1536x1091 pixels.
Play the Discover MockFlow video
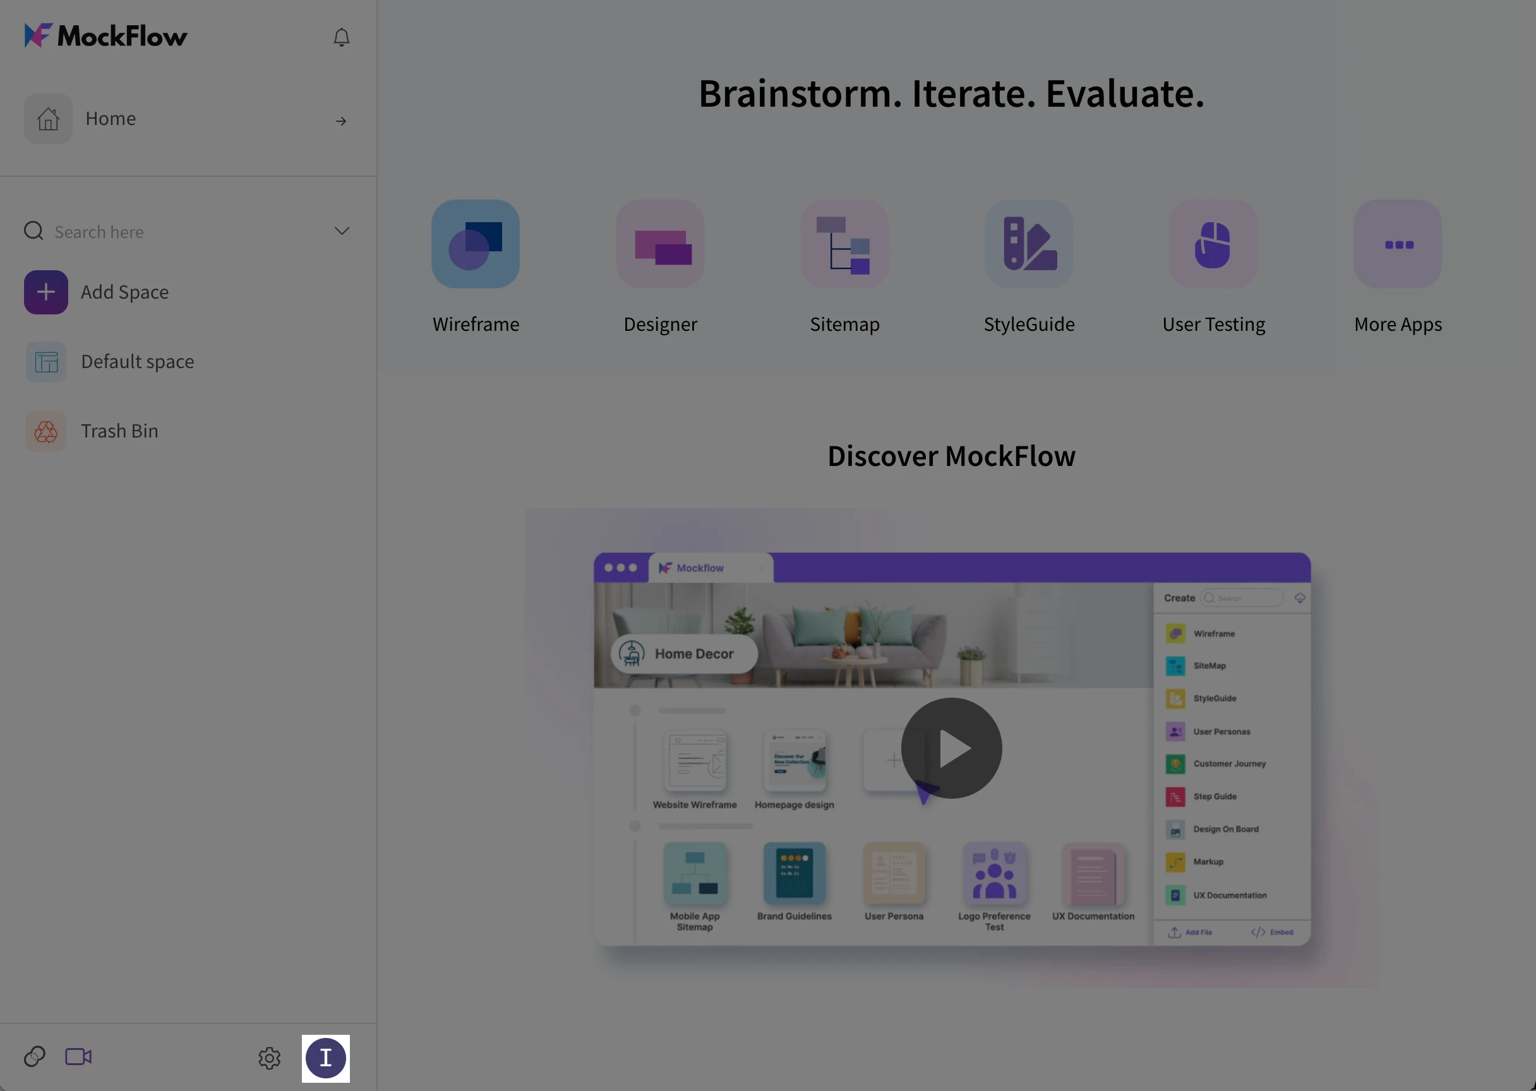pos(951,748)
